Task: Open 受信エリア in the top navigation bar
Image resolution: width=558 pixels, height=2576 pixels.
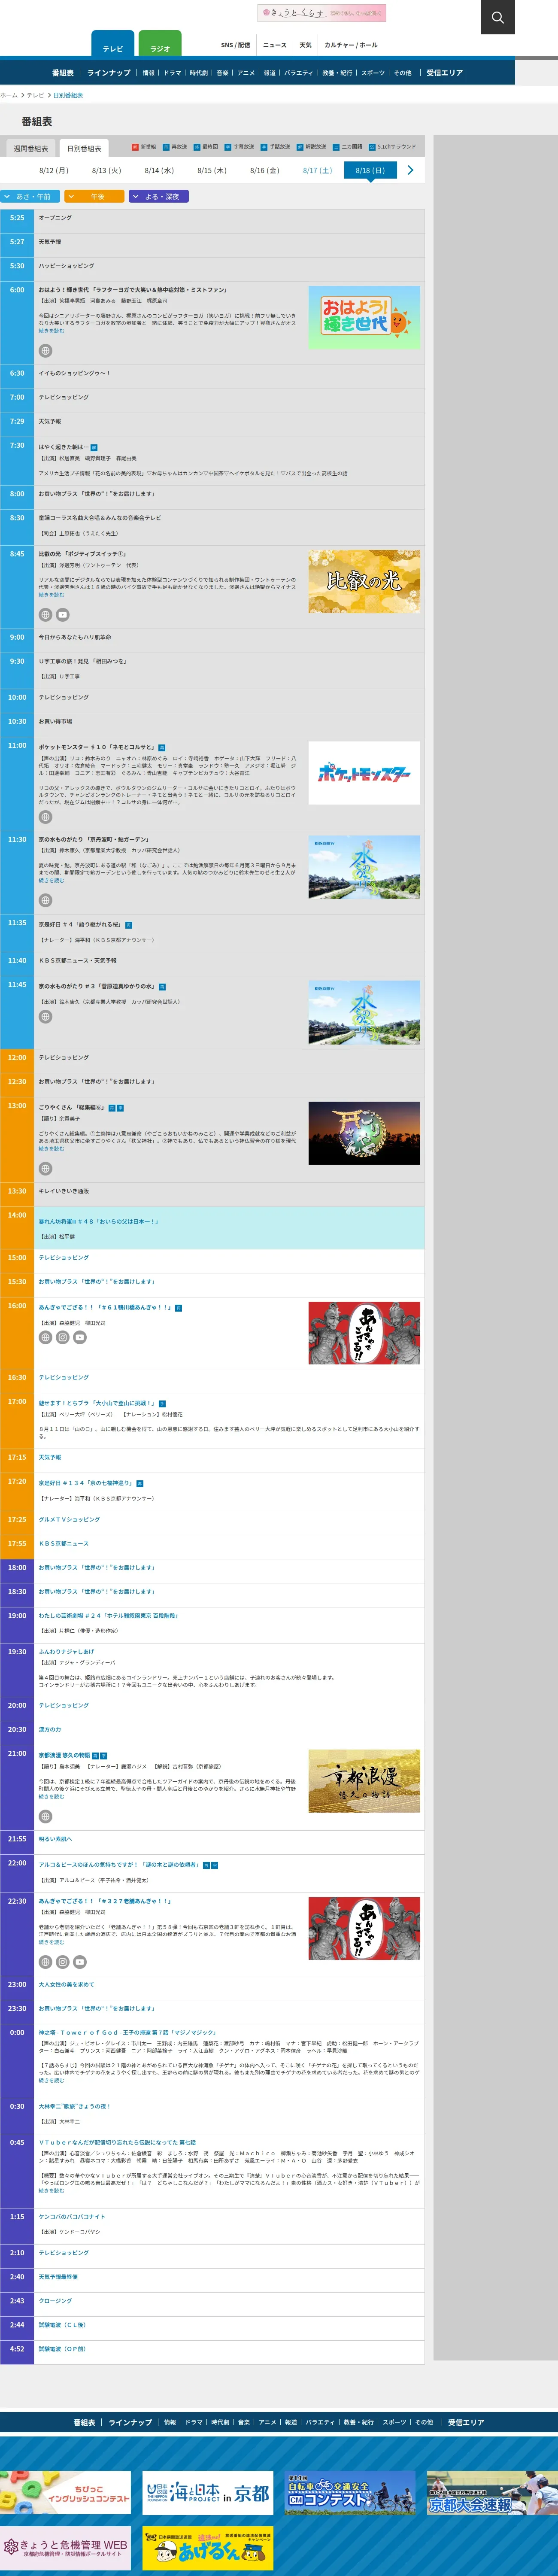Action: 445,73
